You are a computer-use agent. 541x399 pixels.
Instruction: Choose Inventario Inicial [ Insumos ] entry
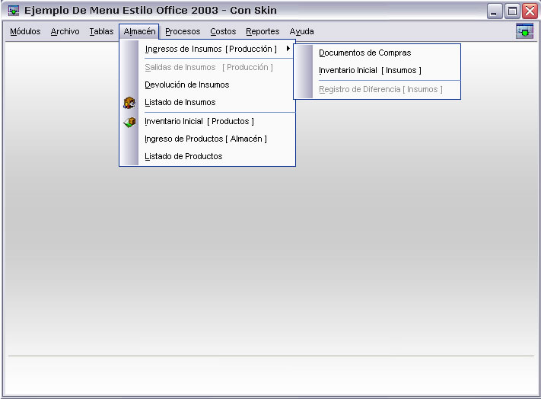pyautogui.click(x=370, y=71)
